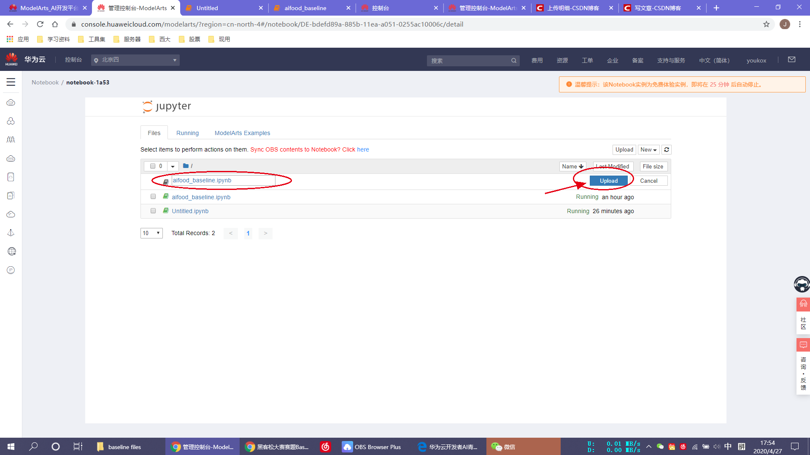Show hidden system tray icons
Image resolution: width=810 pixels, height=455 pixels.
pos(648,447)
